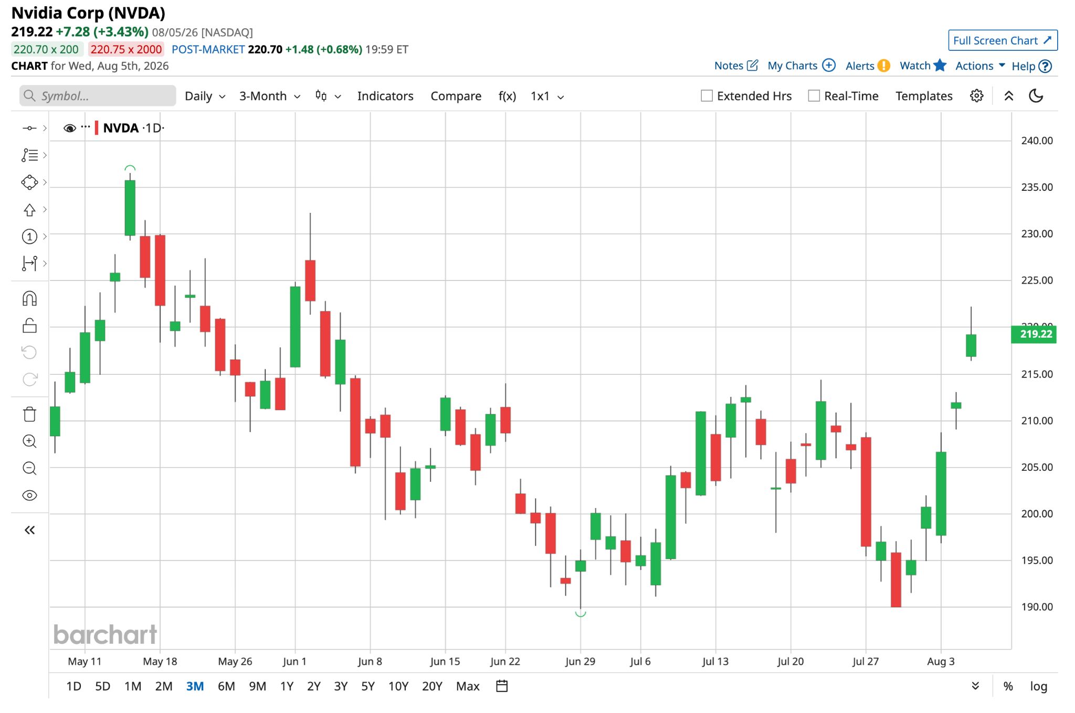The height and width of the screenshot is (713, 1075).
Task: Open the 3-Month period dropdown
Action: click(270, 96)
